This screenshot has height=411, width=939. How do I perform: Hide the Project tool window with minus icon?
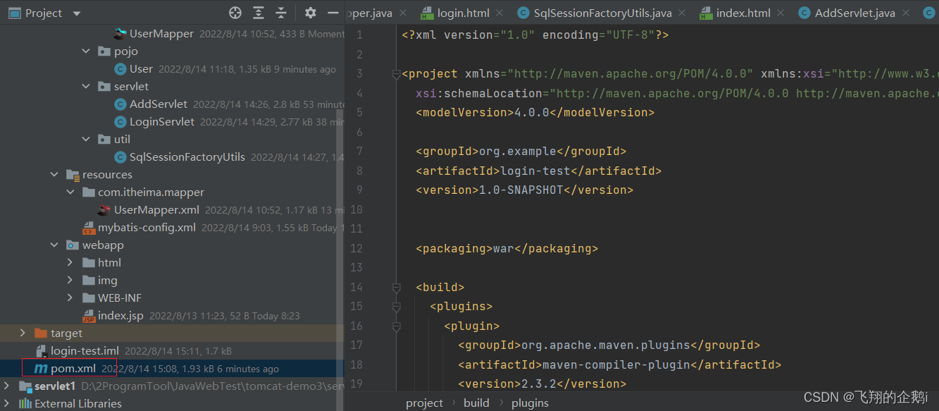point(333,13)
